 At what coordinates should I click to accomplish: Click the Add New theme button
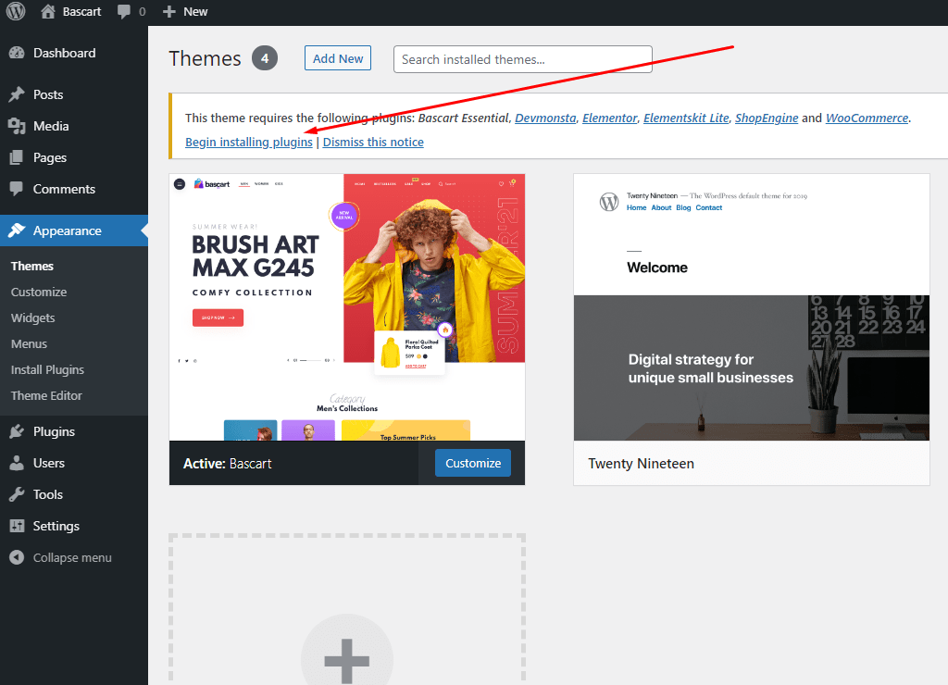pos(338,58)
